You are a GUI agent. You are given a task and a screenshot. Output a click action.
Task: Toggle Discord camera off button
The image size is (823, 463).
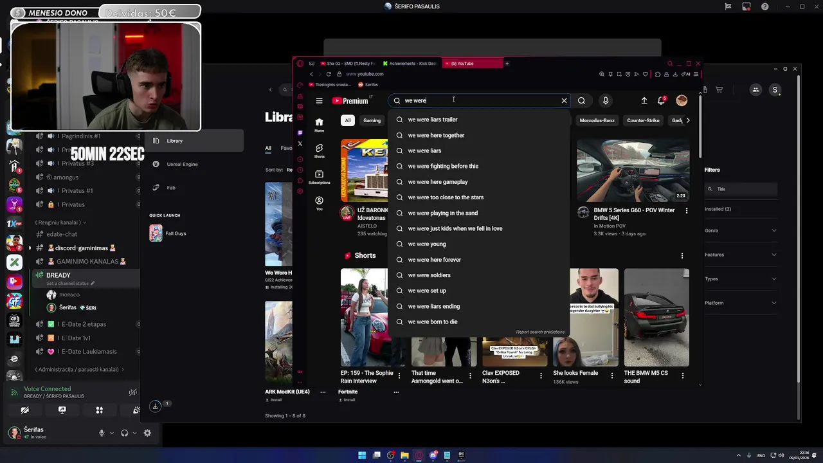pyautogui.click(x=24, y=410)
